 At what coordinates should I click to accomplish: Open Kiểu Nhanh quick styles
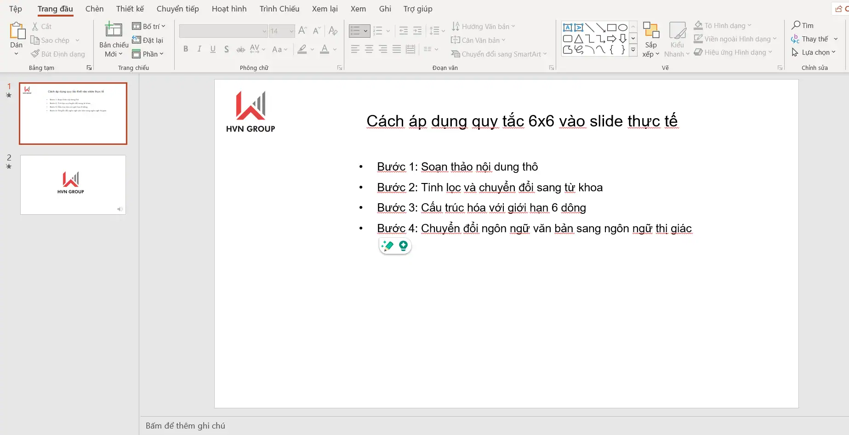pos(677,40)
